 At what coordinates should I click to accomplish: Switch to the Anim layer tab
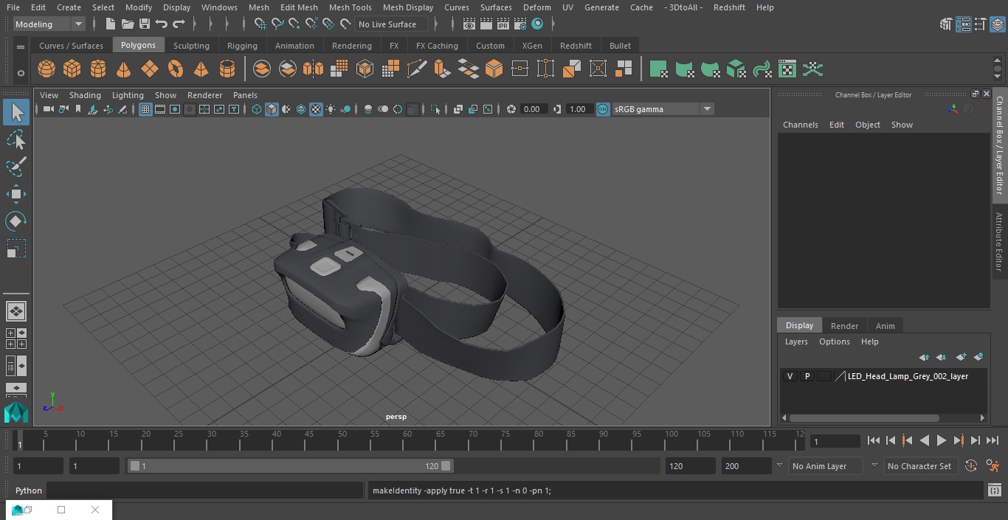[885, 326]
